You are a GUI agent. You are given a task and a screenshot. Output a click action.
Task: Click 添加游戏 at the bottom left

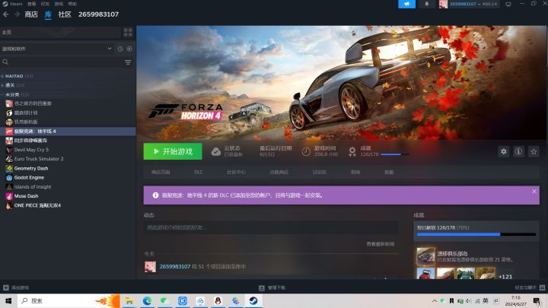16,287
